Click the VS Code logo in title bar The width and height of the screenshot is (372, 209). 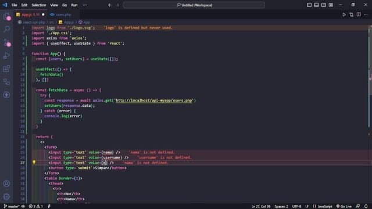tap(5, 5)
